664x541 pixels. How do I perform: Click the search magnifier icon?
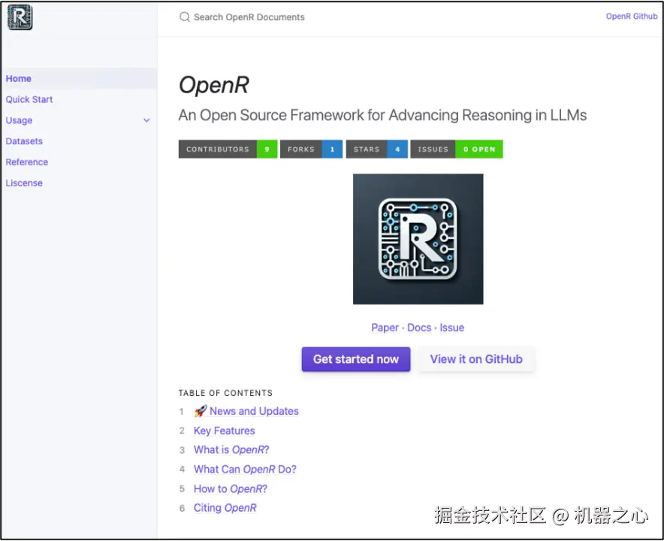pyautogui.click(x=184, y=17)
